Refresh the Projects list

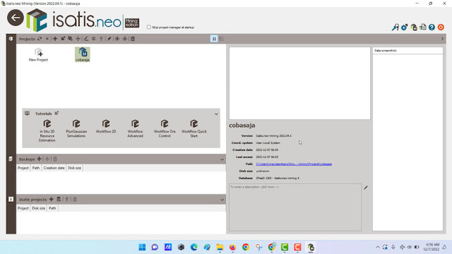[x=40, y=39]
